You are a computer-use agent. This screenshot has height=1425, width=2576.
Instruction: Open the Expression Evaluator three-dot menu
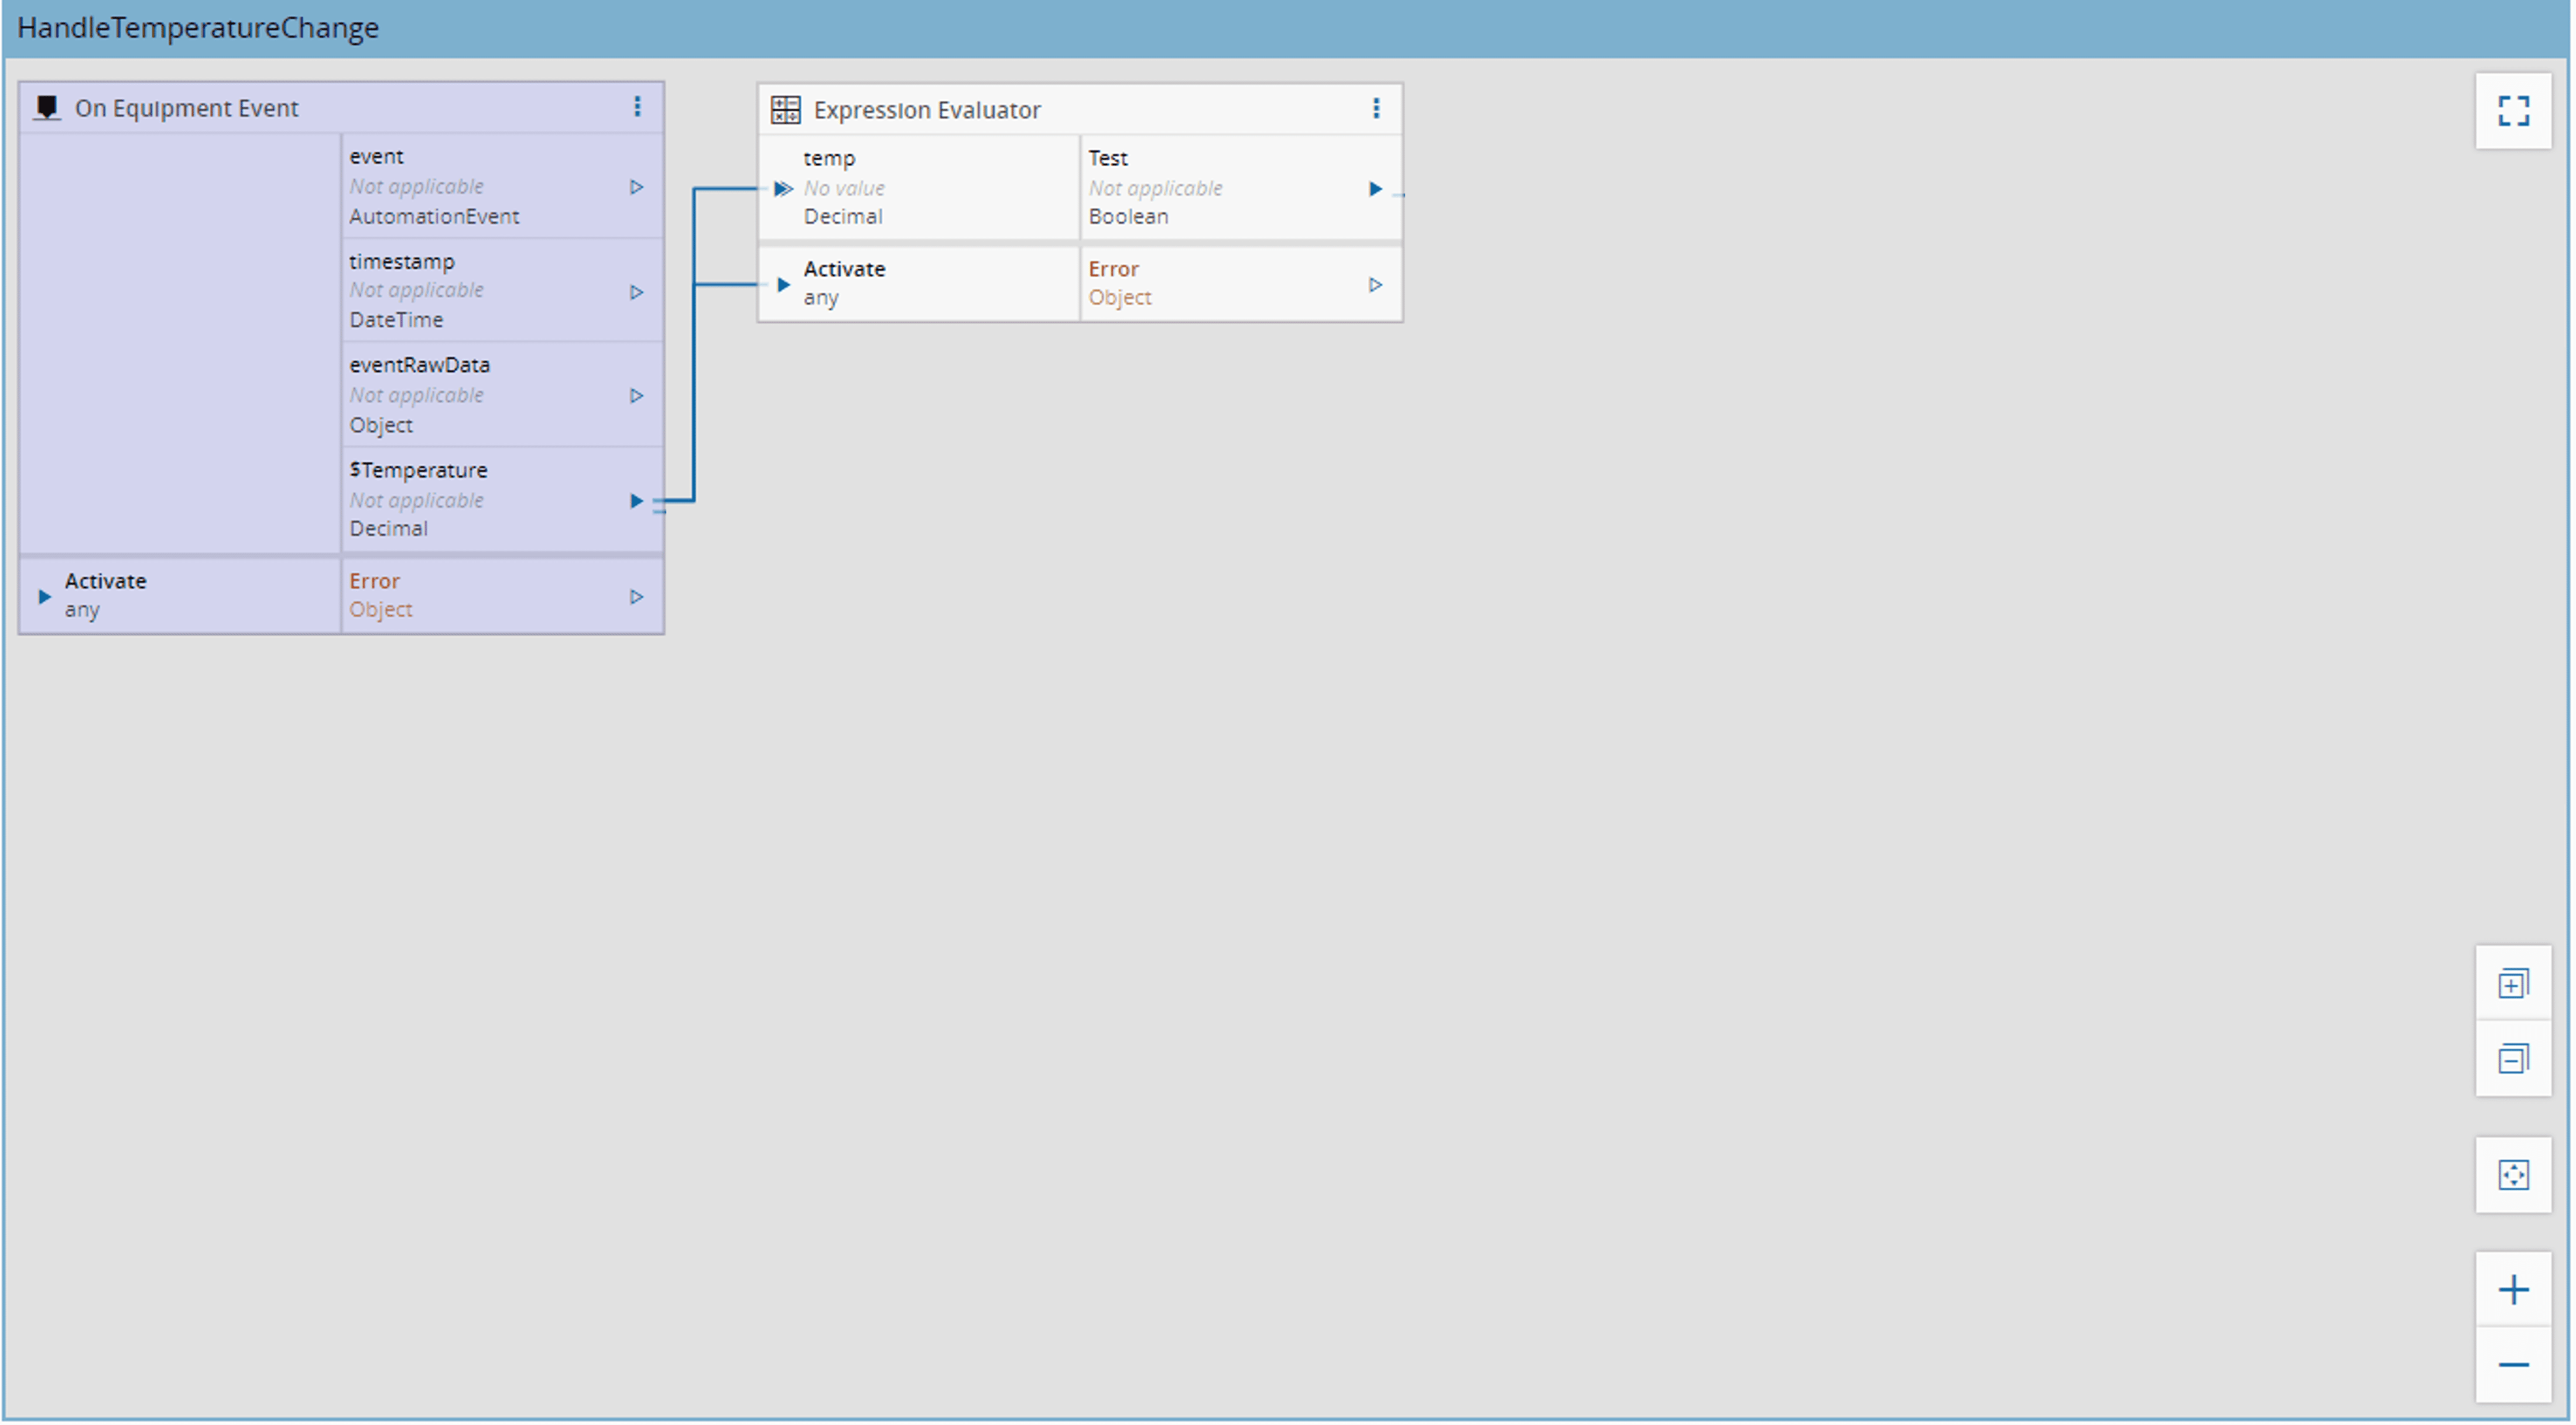pos(1376,109)
